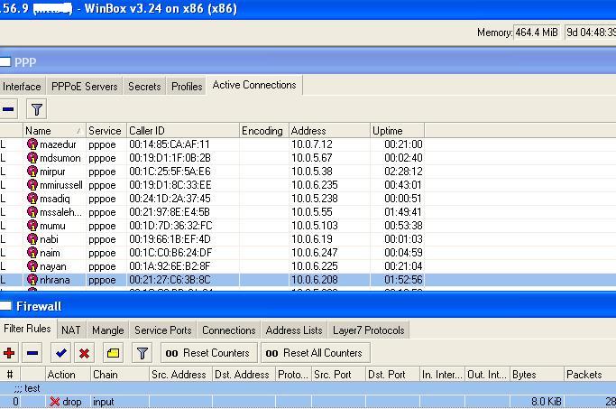Image resolution: width=616 pixels, height=409 pixels.
Task: Switch to the Interface tab in PPP
Action: 22,87
